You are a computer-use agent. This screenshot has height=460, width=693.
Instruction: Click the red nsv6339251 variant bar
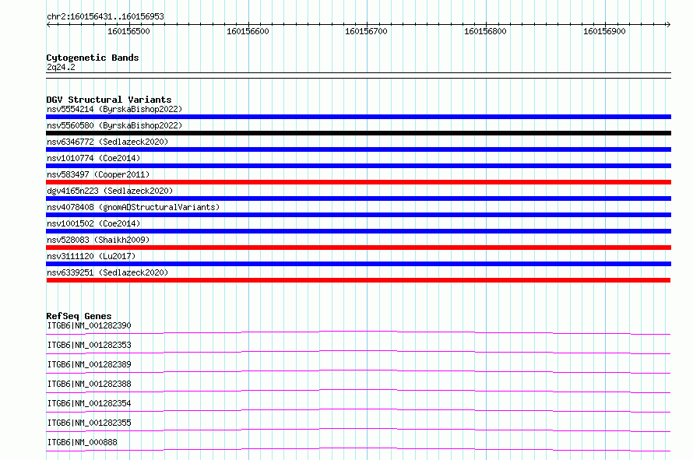[x=358, y=280]
